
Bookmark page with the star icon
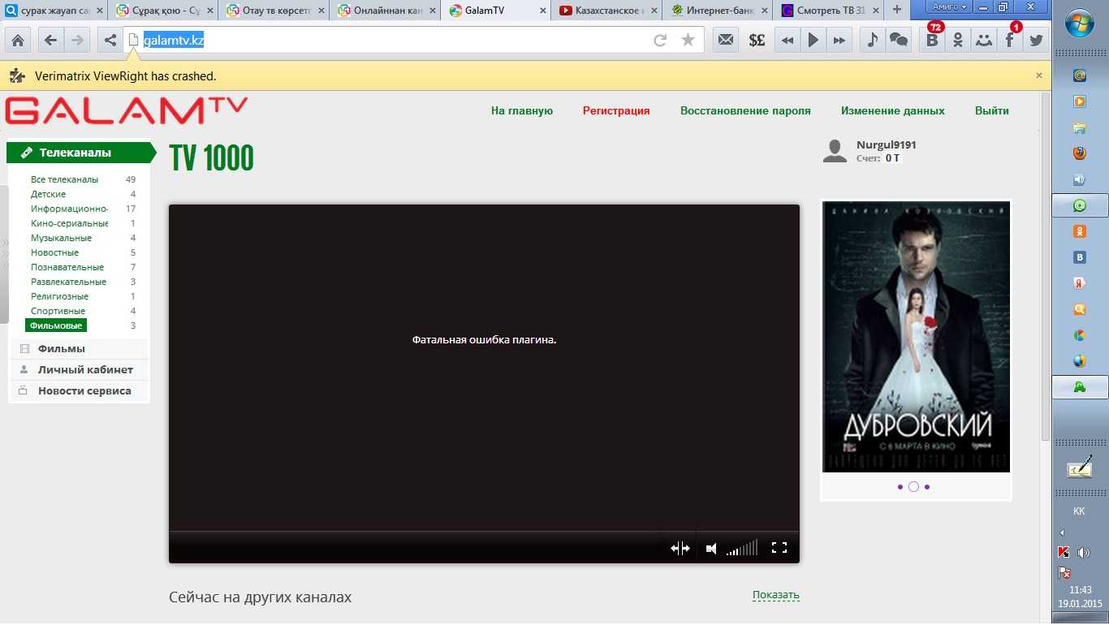tap(688, 40)
